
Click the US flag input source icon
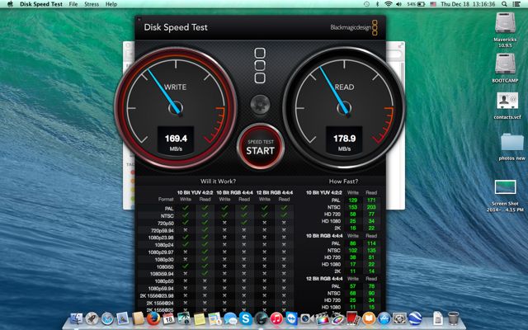(433, 4)
